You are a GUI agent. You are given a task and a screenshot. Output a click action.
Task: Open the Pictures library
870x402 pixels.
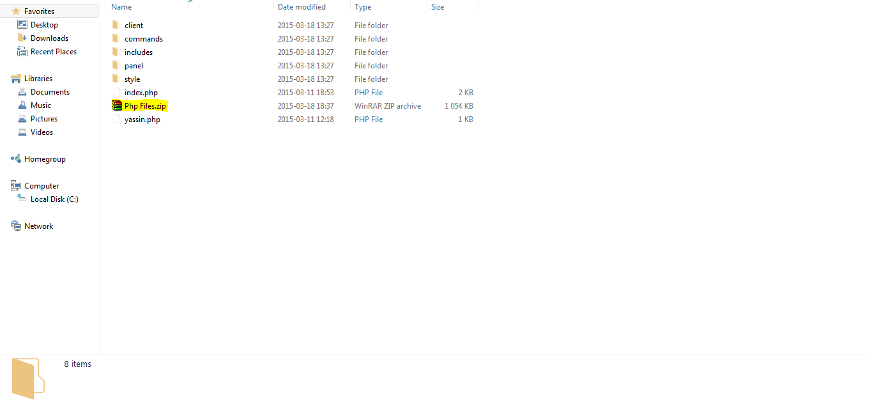click(x=44, y=118)
